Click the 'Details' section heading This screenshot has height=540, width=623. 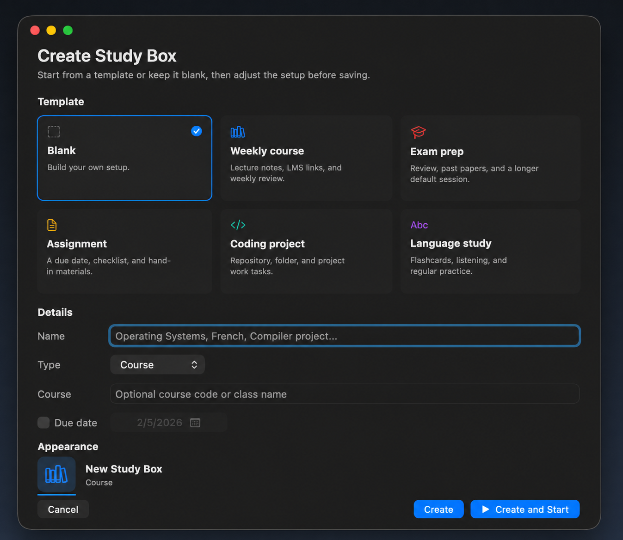pos(55,313)
